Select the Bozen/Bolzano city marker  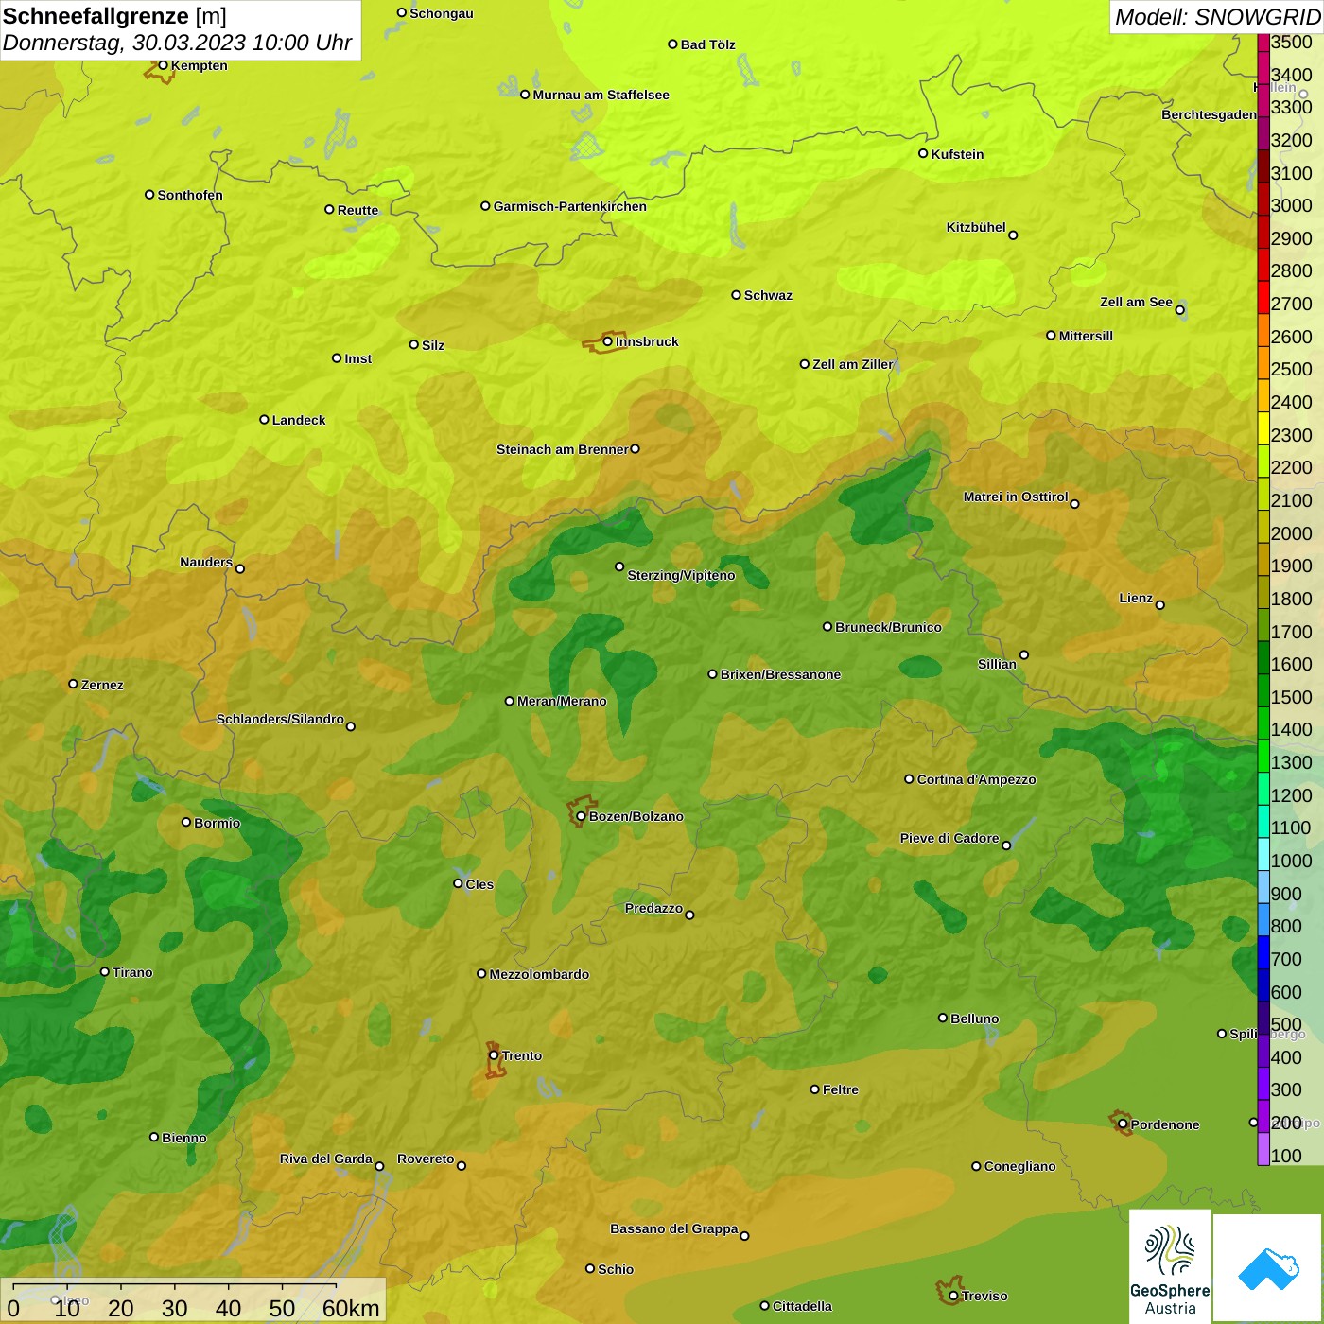(x=581, y=816)
